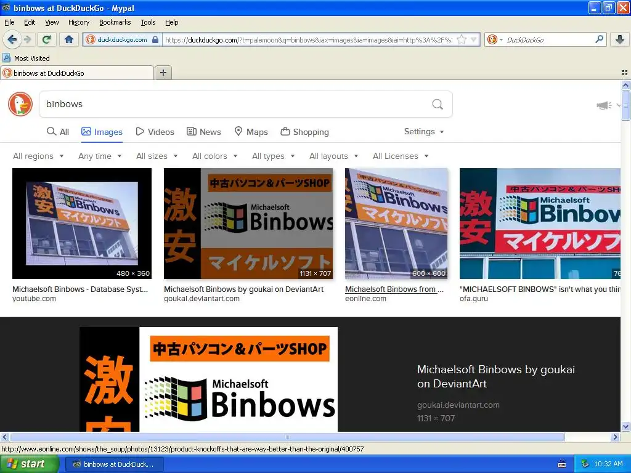Click "MICHAELSOFT BINBOWS" isn't what you think link
Viewport: 631px width, 473px height.
(x=540, y=289)
